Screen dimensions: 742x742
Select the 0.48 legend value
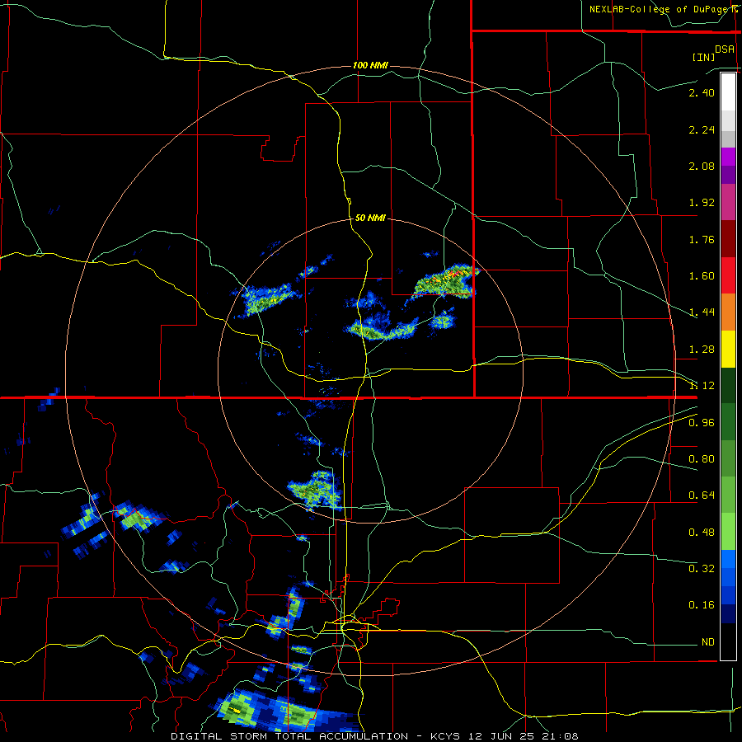[x=702, y=533]
